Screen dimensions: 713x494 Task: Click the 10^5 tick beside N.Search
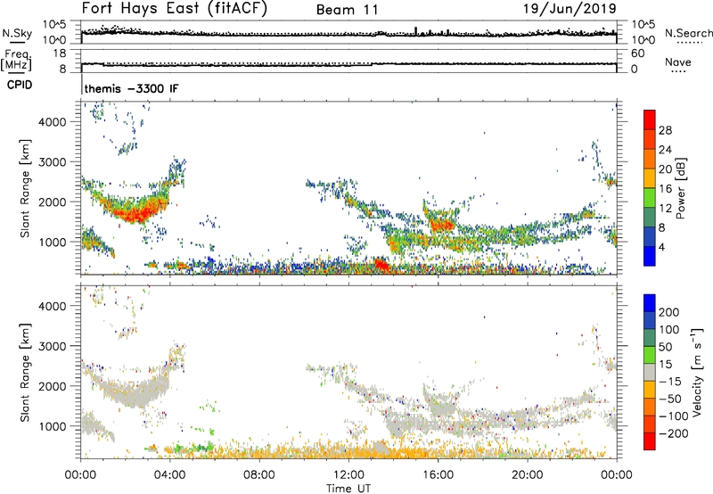click(643, 25)
